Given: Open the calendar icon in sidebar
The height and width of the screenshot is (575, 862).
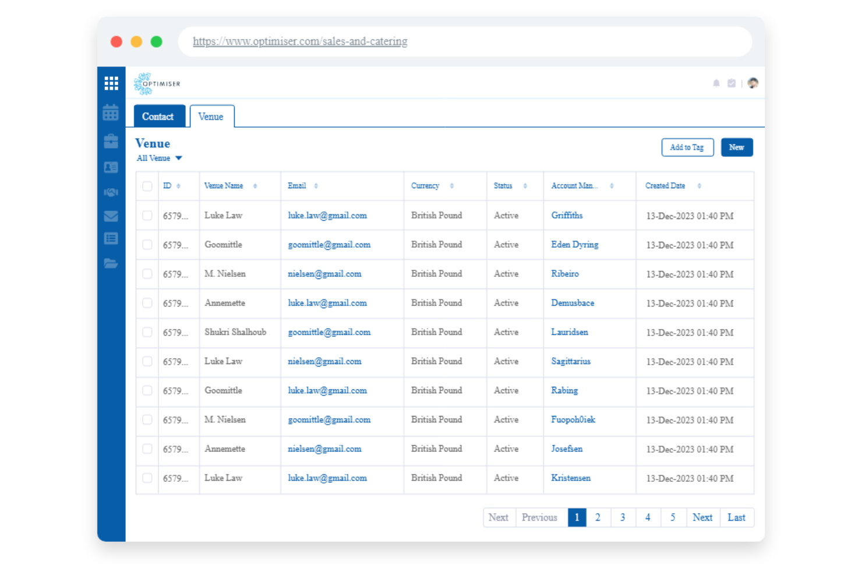Looking at the screenshot, I should coord(111,112).
